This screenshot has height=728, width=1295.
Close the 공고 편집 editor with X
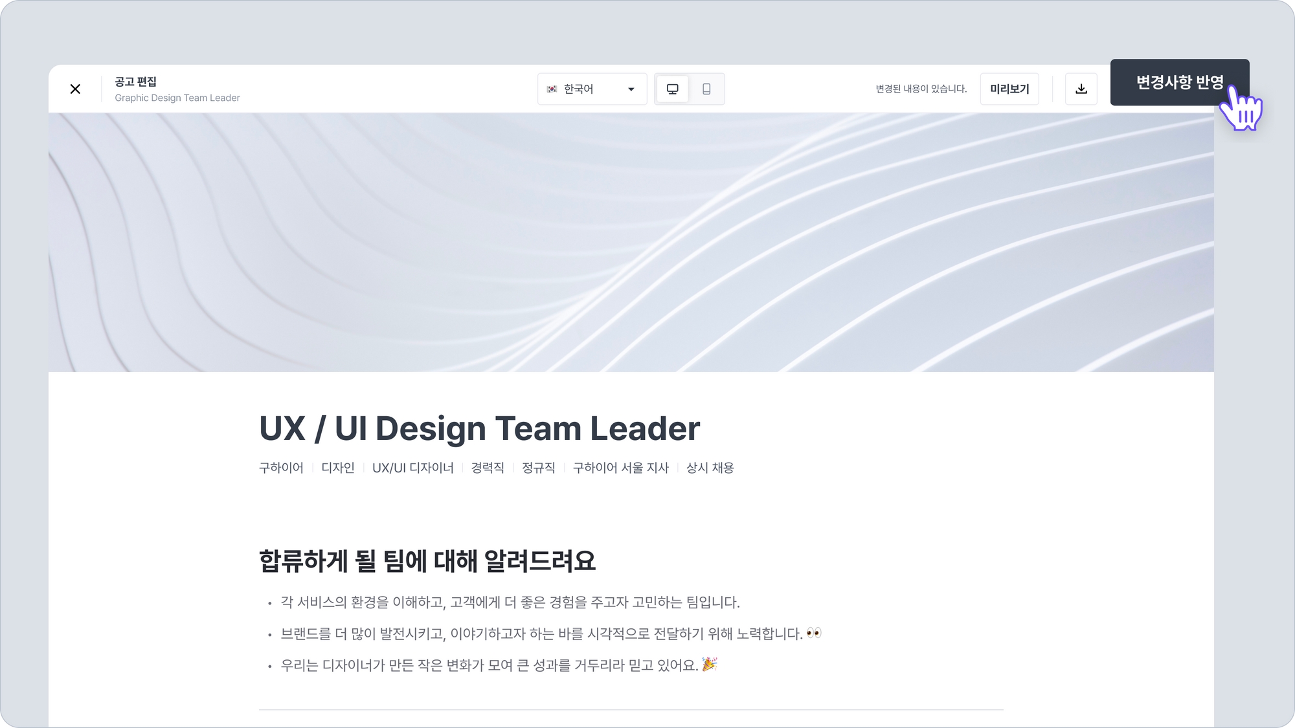[75, 89]
